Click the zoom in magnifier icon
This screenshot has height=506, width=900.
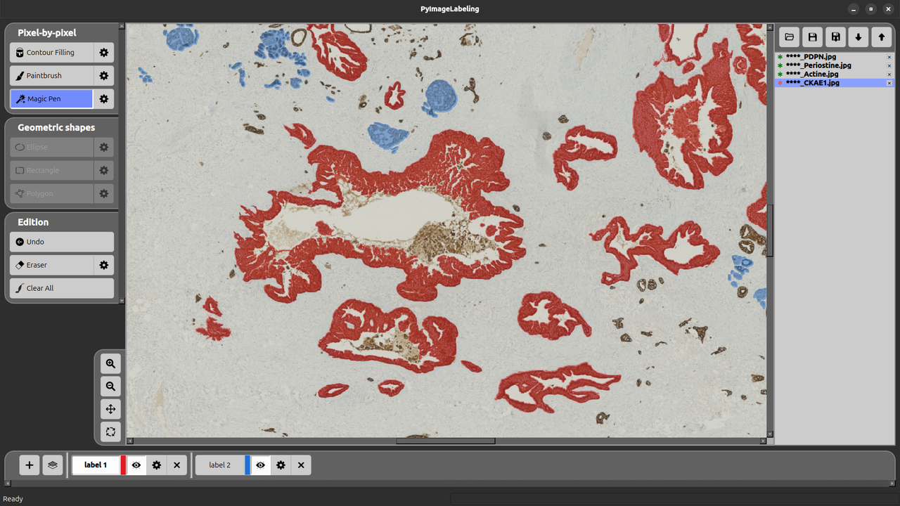(x=110, y=363)
